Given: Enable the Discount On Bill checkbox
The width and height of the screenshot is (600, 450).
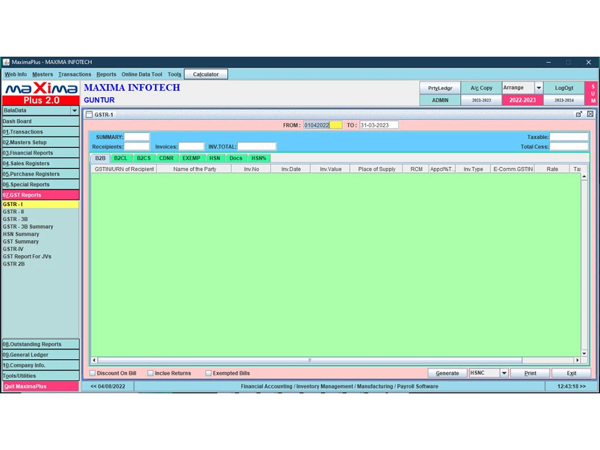Looking at the screenshot, I should tap(93, 373).
